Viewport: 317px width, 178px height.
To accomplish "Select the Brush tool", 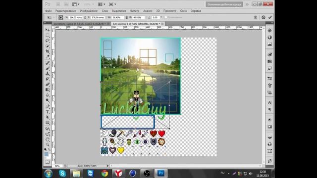I will click(x=48, y=68).
